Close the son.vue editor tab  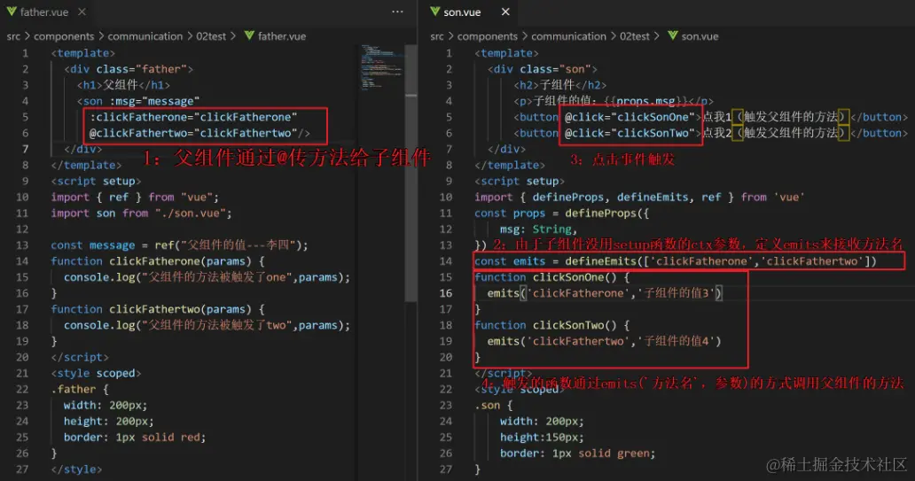coord(505,12)
